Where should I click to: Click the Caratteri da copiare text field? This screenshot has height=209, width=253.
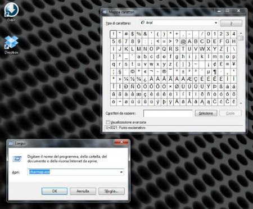point(168,113)
